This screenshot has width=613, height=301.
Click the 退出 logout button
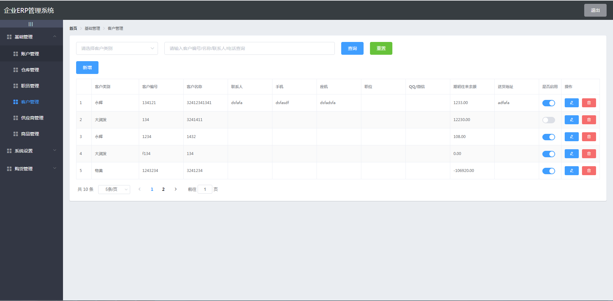595,10
